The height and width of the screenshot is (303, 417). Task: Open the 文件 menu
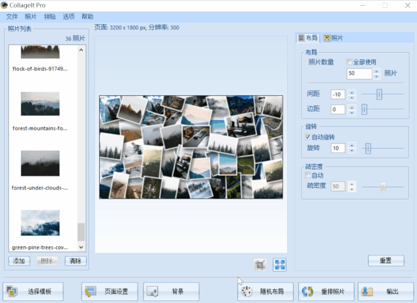(12, 16)
